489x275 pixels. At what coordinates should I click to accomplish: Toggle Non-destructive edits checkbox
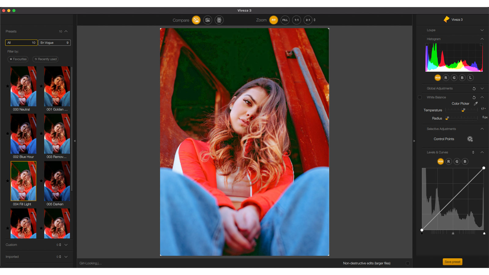[407, 263]
